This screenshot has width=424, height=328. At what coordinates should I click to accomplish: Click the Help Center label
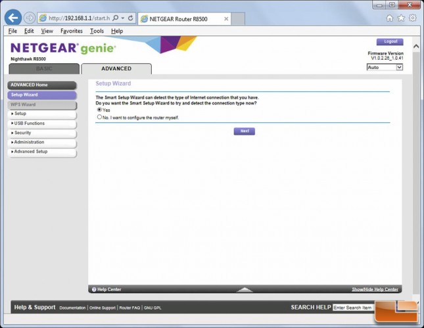(109, 290)
